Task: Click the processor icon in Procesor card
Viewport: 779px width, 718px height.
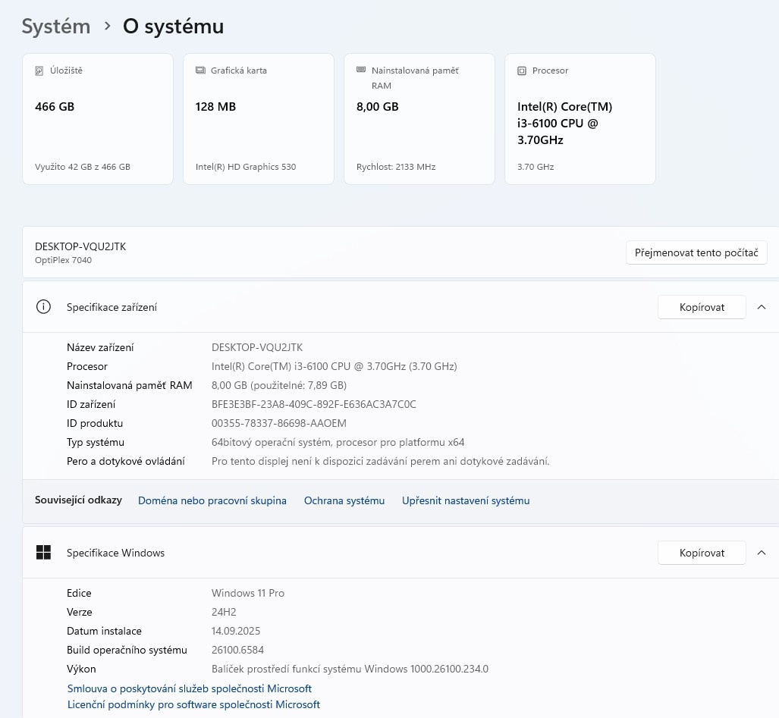Action: tap(522, 71)
